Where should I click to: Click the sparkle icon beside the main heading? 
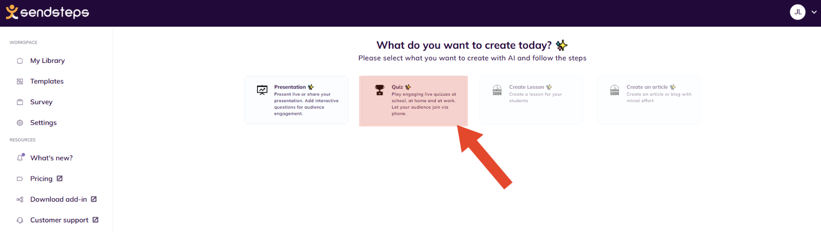[561, 45]
